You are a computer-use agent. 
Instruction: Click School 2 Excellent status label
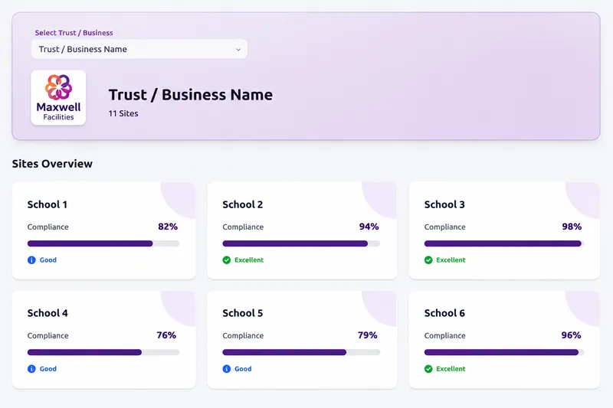(249, 260)
